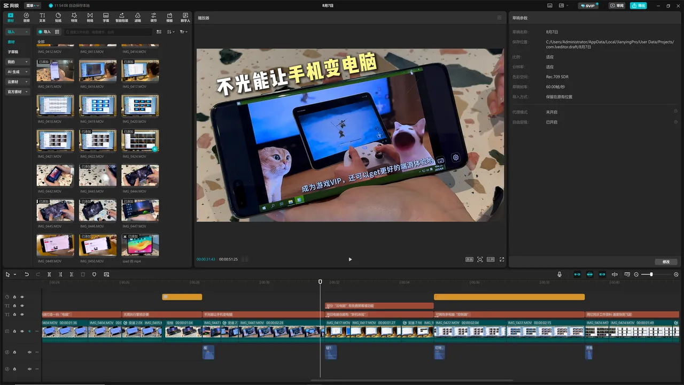Open the 字幕 captions panel
The width and height of the screenshot is (684, 385).
pos(106,18)
